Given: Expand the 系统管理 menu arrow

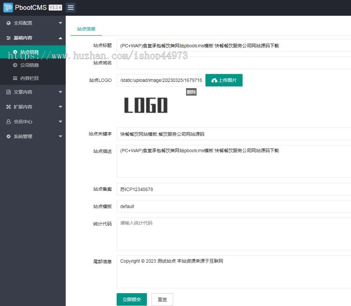Looking at the screenshot, I should point(60,136).
